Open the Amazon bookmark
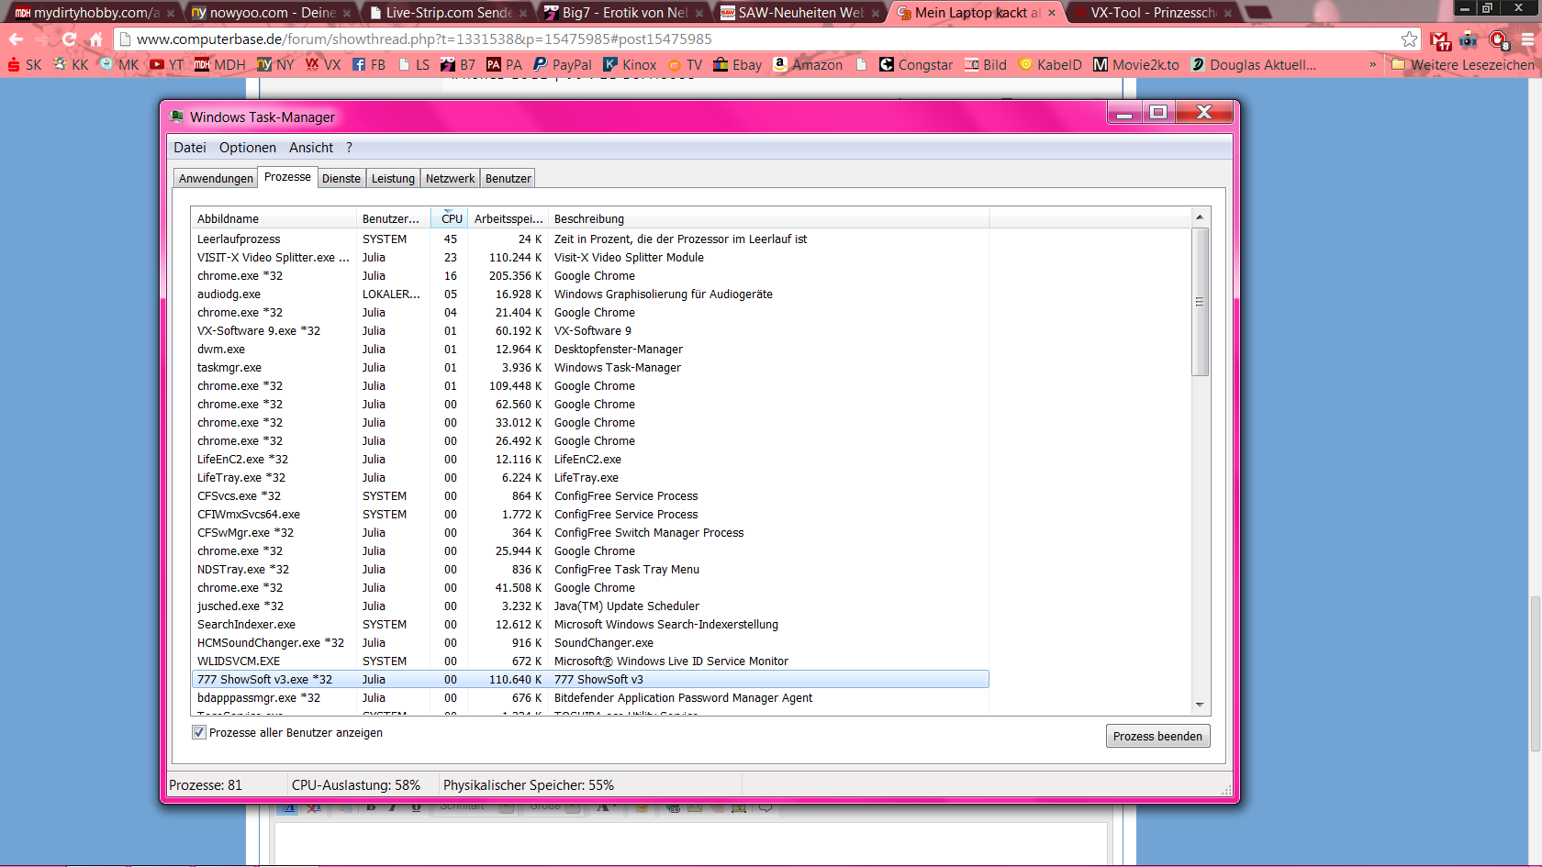This screenshot has height=867, width=1542. click(808, 65)
